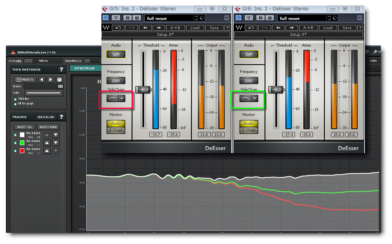392x244 pixels.
Task: Enable Write automation (W) in Gr5 DeEsser
Action: click(137, 18)
